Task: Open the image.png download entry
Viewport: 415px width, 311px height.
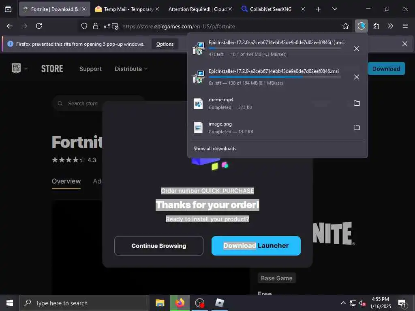Action: click(269, 128)
